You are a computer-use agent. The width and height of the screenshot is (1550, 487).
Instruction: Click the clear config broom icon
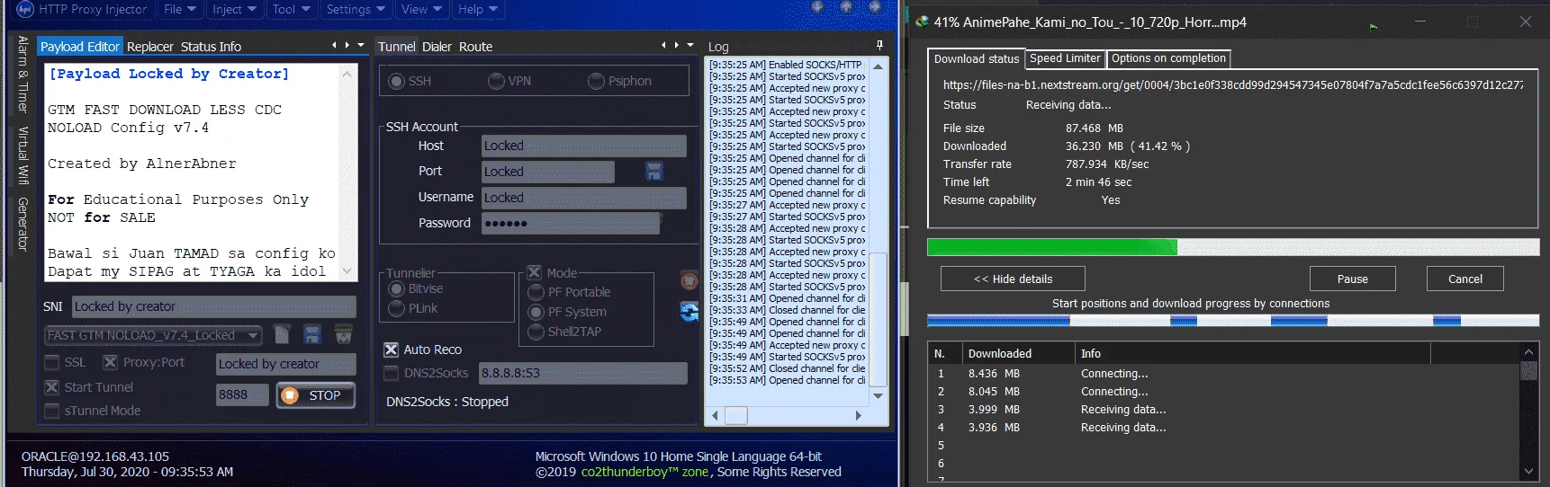[344, 335]
